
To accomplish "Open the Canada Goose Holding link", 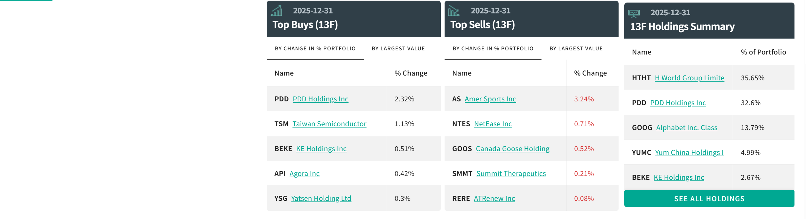I will (512, 149).
